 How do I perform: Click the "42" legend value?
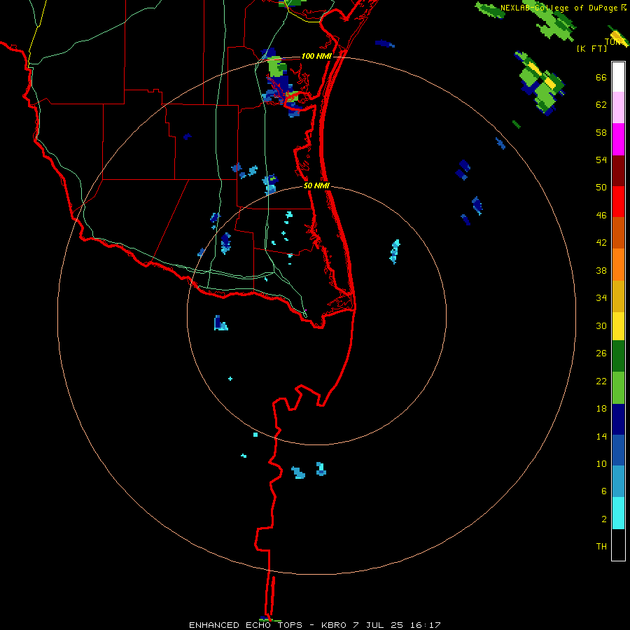click(x=601, y=243)
